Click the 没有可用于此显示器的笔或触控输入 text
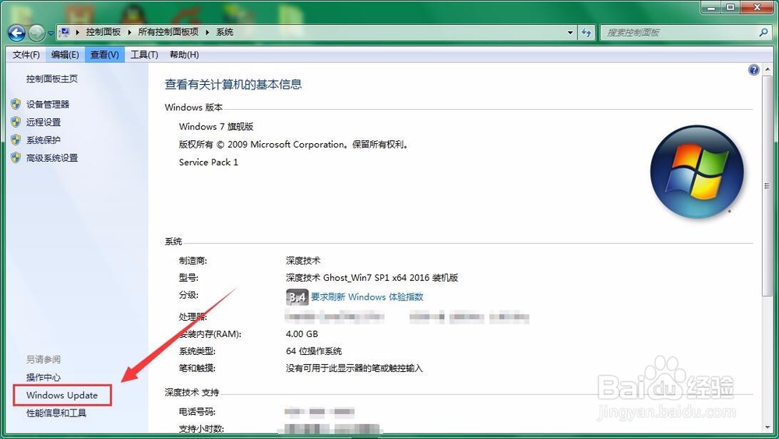 tap(354, 368)
